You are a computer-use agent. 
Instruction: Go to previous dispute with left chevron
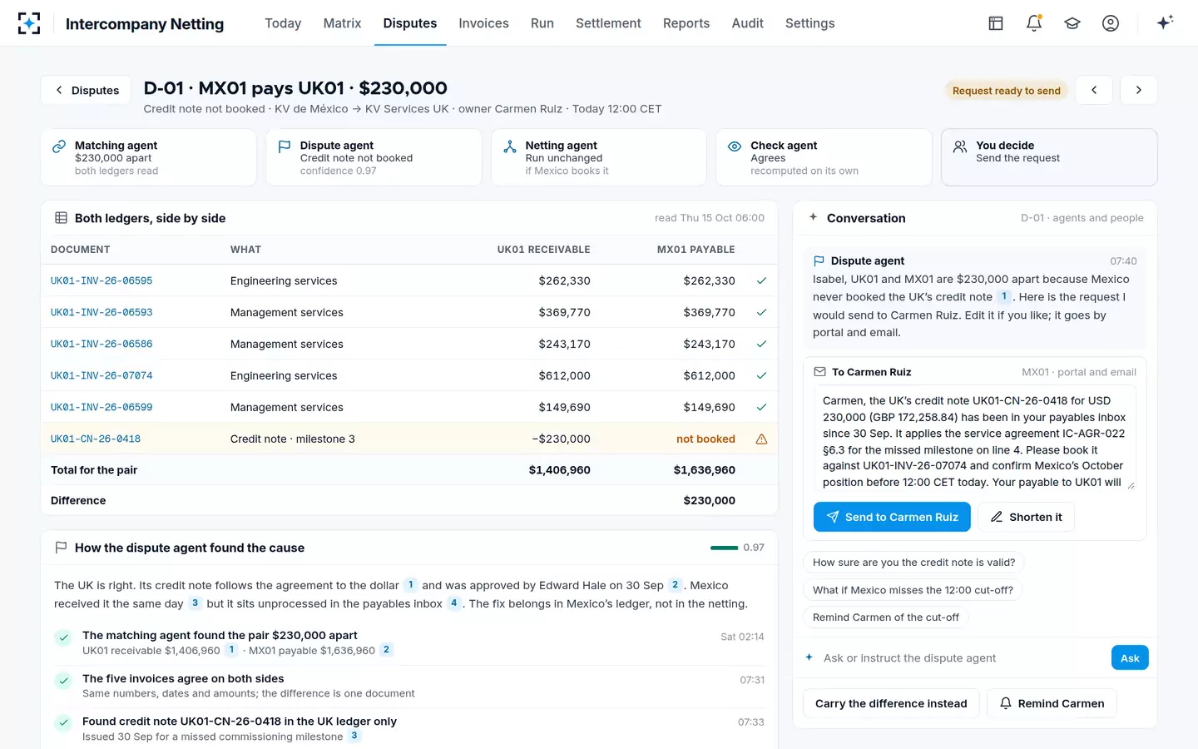tap(1094, 90)
